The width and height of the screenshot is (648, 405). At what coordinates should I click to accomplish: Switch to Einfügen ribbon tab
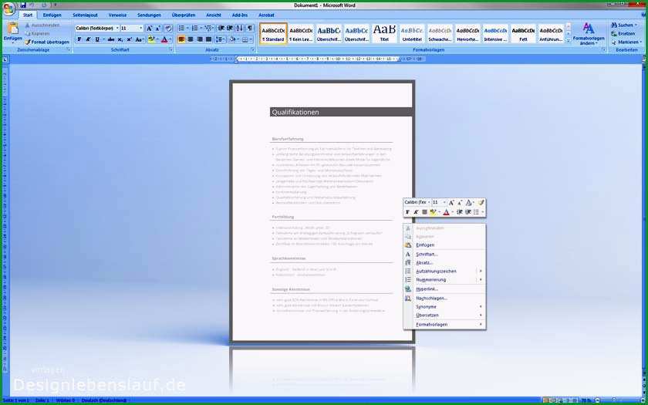pyautogui.click(x=52, y=15)
